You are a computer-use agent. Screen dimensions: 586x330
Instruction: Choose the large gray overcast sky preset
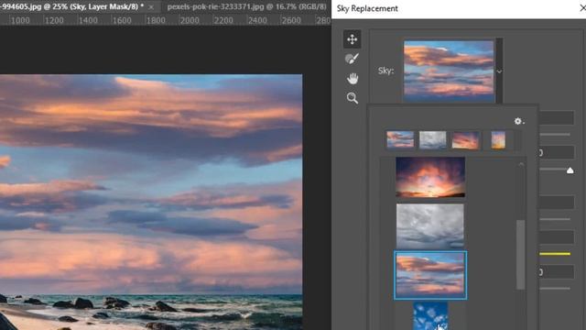(430, 226)
